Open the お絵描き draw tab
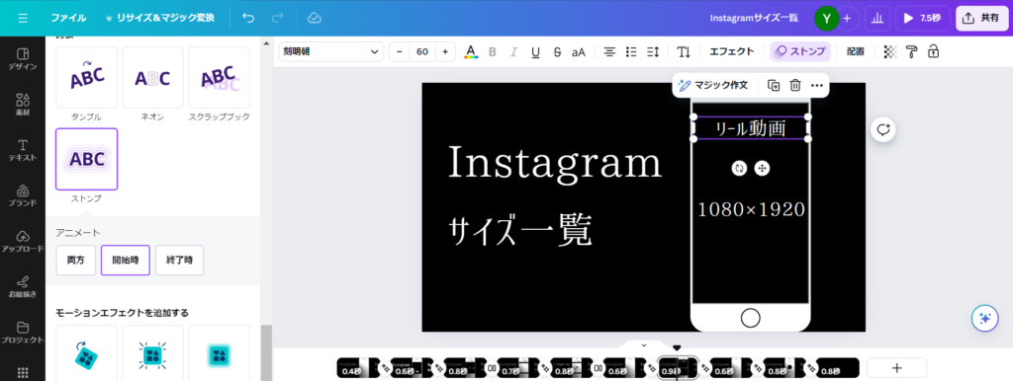 23,286
